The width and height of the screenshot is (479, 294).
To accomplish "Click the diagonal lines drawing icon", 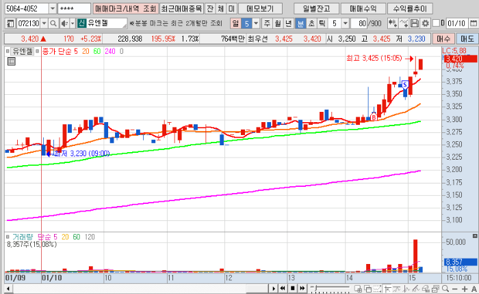I will 416,289.
